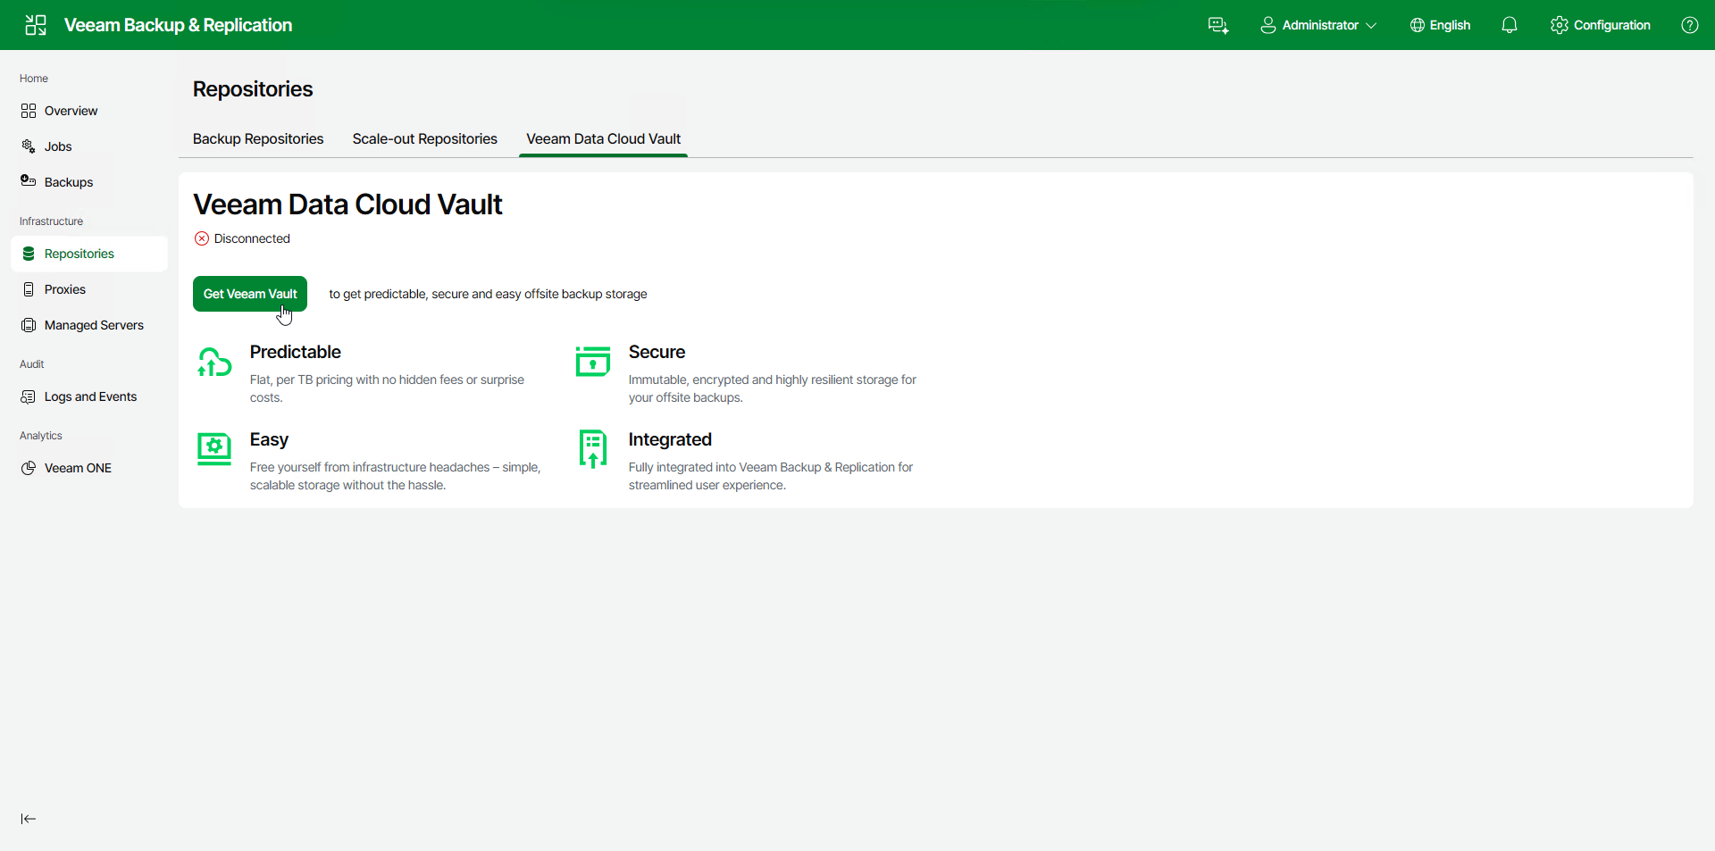This screenshot has height=851, width=1715.
Task: Switch to the Backup Repositories tab
Action: pos(258,139)
